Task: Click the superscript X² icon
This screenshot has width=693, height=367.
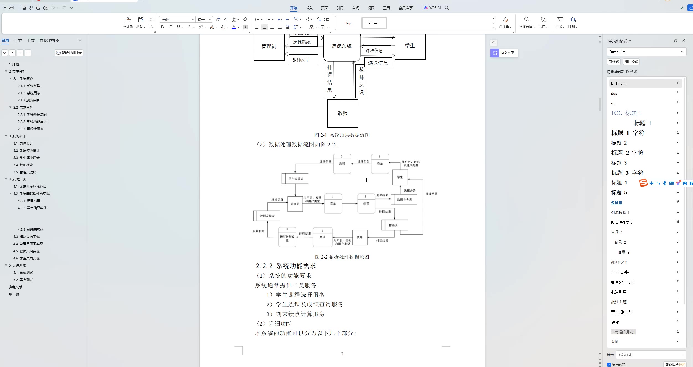Action: click(x=201, y=27)
